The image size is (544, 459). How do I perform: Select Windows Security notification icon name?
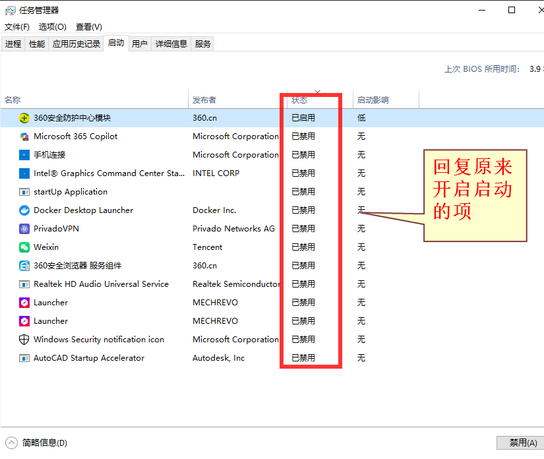pyautogui.click(x=99, y=340)
